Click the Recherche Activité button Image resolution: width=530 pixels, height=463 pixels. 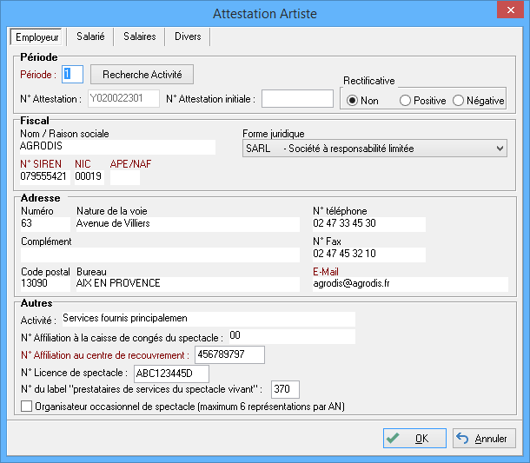point(142,75)
